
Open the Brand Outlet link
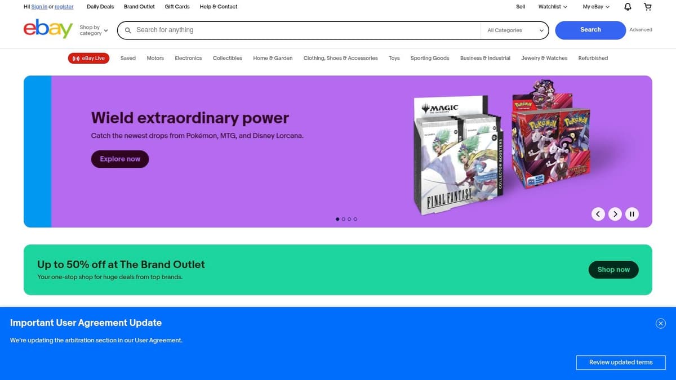(x=139, y=7)
